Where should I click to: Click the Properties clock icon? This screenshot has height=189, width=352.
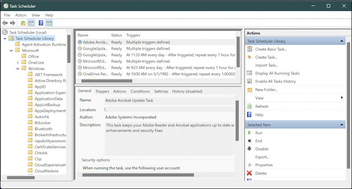[249, 165]
